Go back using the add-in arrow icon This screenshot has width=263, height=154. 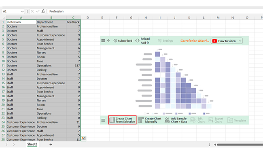coord(109,41)
